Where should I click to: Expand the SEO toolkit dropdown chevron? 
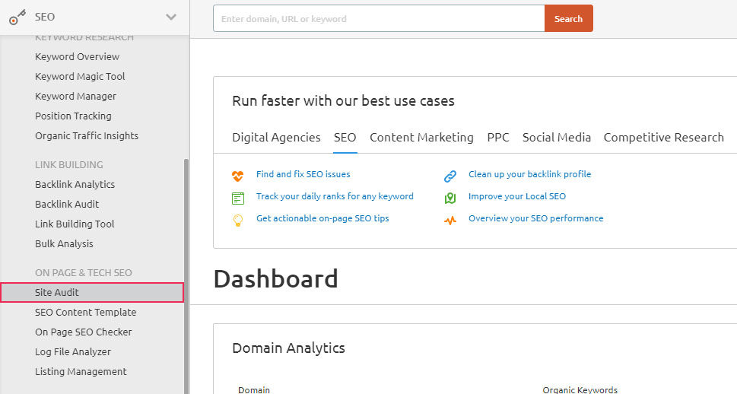pos(171,17)
